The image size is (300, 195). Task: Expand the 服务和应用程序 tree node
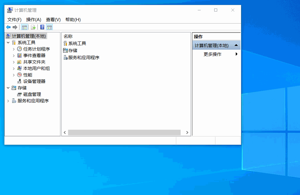8,101
